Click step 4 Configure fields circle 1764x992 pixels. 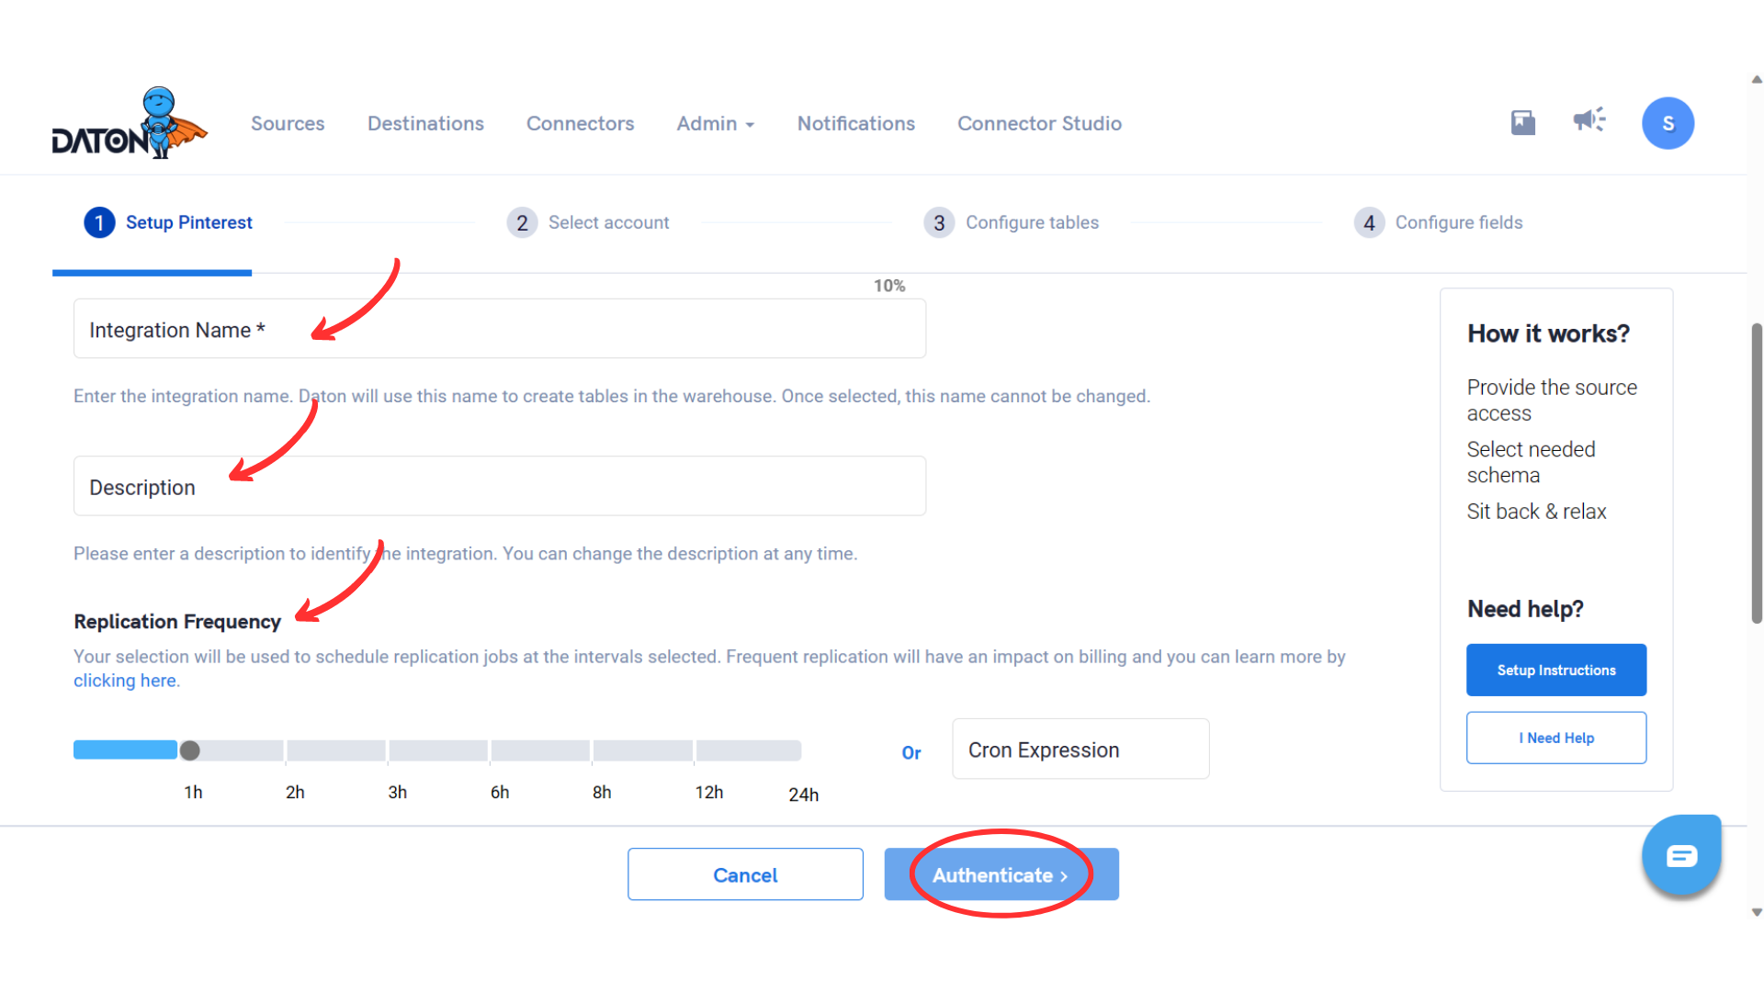tap(1369, 223)
